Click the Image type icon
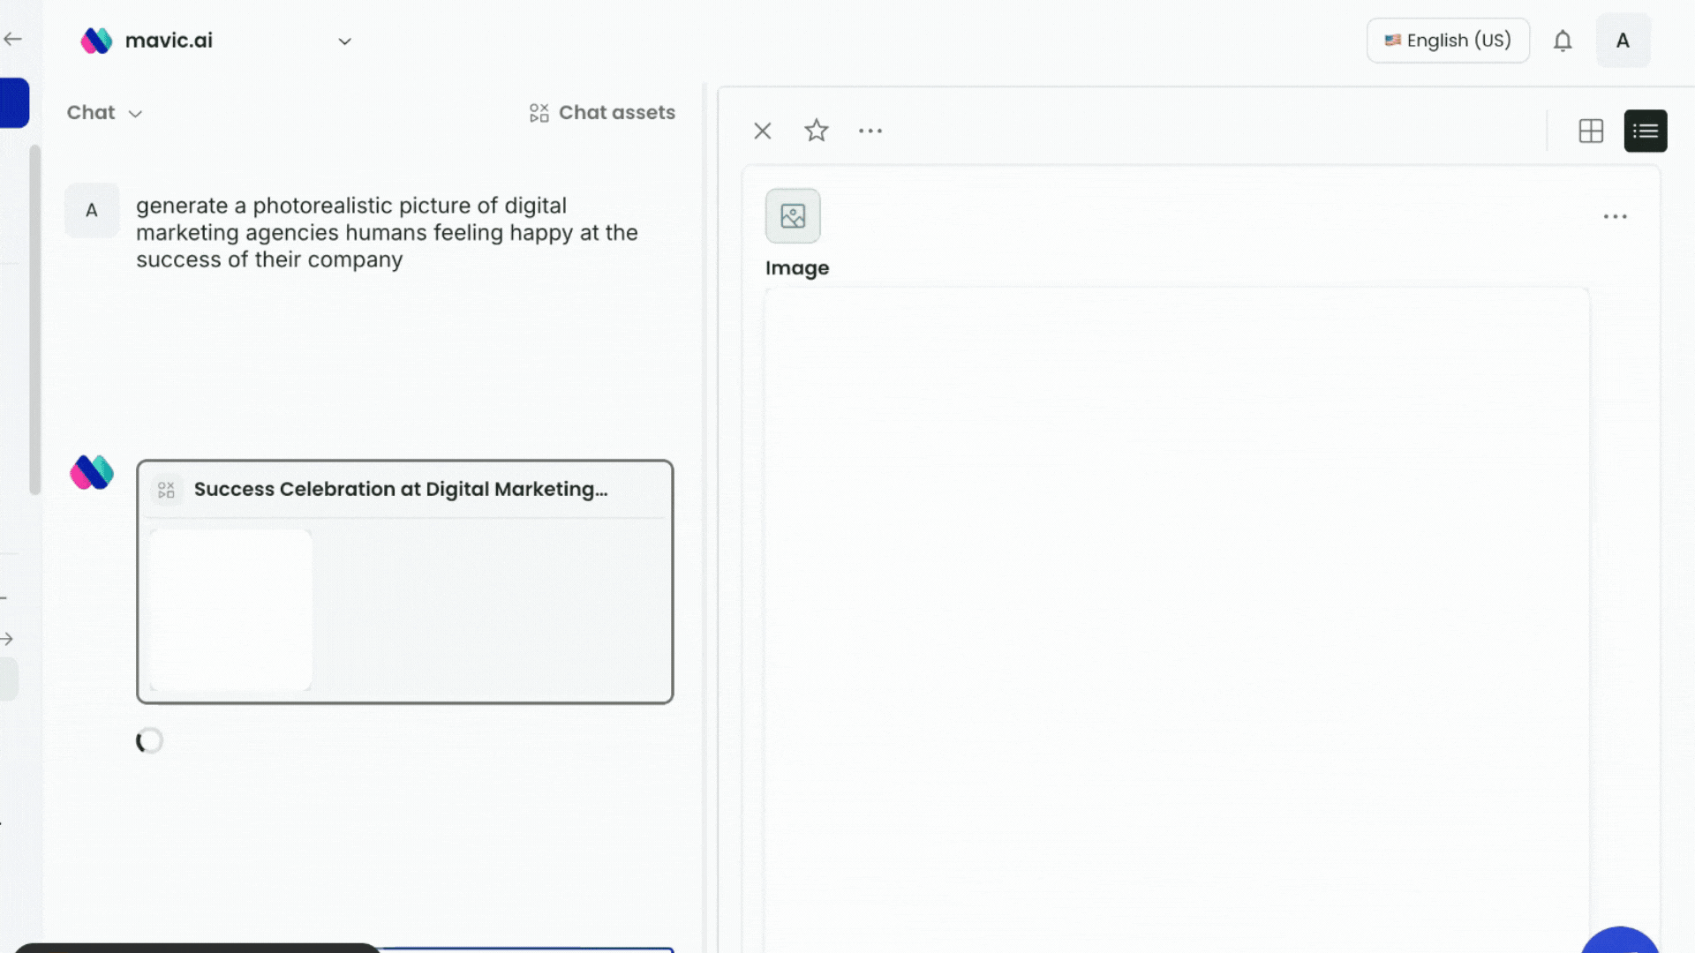 coord(793,216)
